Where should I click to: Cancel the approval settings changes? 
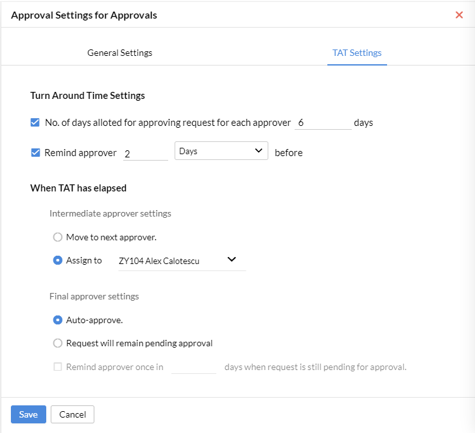(x=73, y=414)
